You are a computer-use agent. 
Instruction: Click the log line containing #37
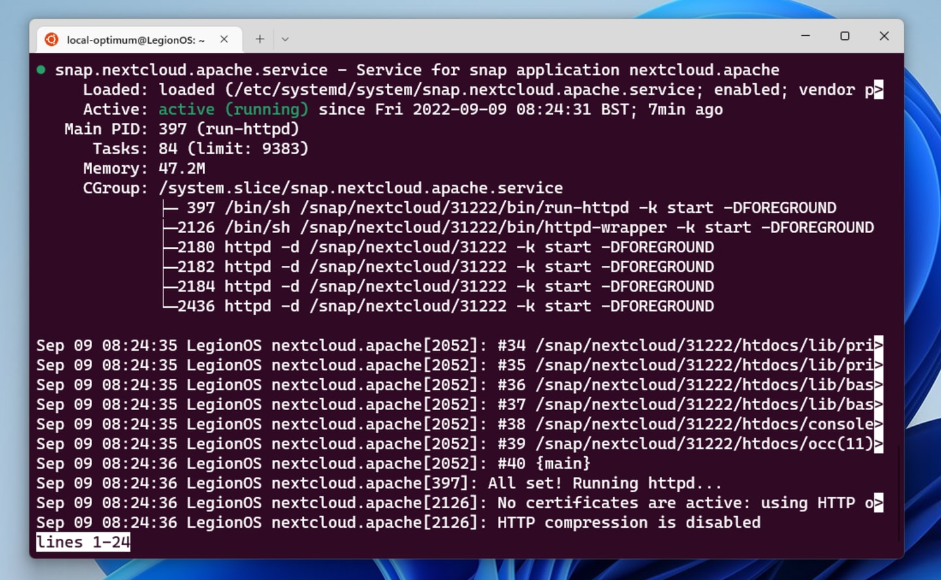tap(459, 404)
